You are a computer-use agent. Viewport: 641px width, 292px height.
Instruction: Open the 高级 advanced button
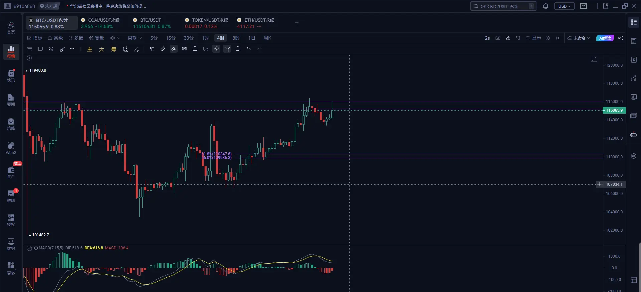pos(55,38)
